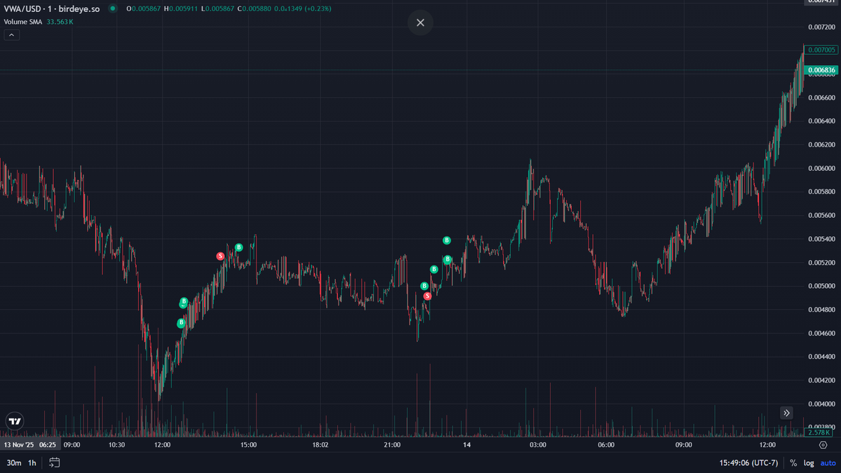Image resolution: width=841 pixels, height=473 pixels.
Task: Click the 14 date label on time axis
Action: tap(467, 445)
